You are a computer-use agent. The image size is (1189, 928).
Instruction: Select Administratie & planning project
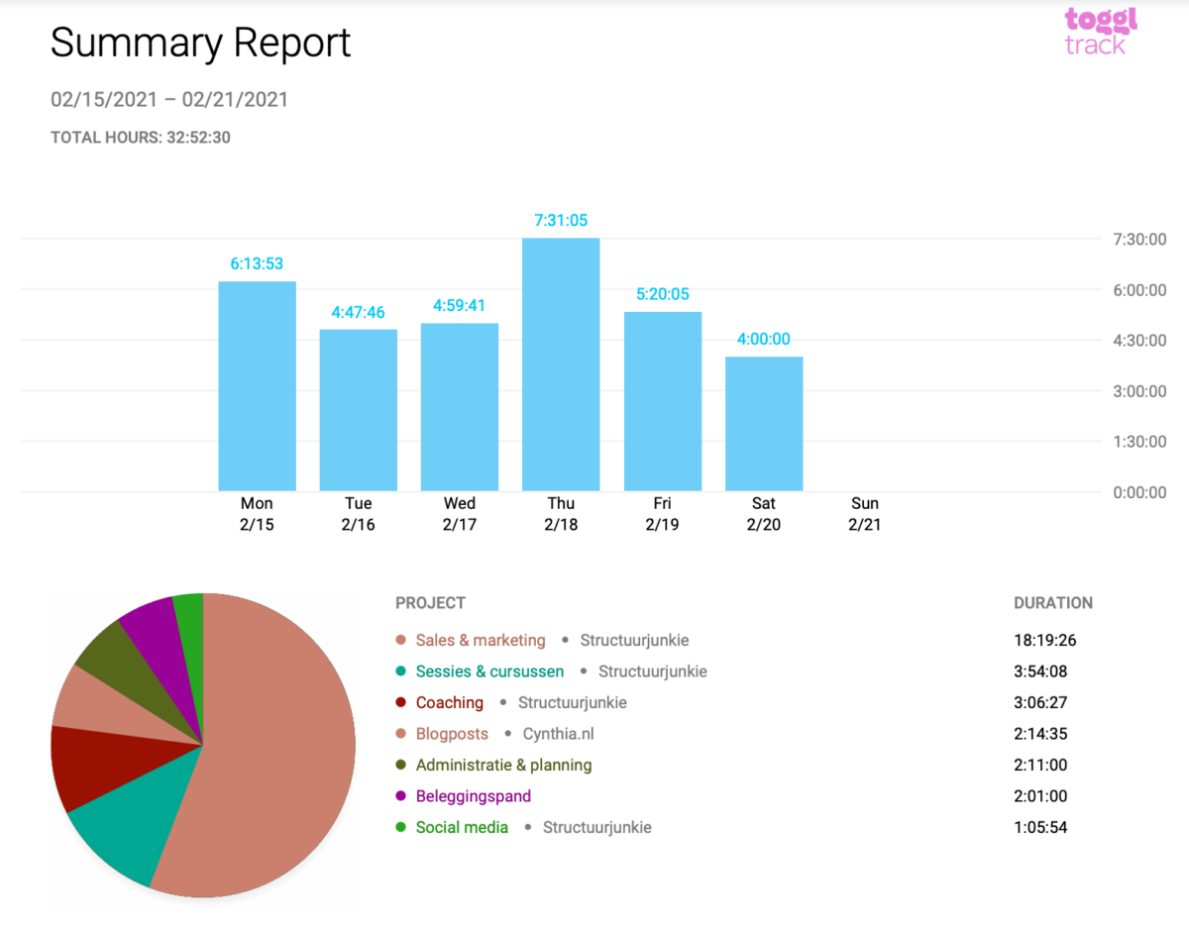click(x=503, y=766)
